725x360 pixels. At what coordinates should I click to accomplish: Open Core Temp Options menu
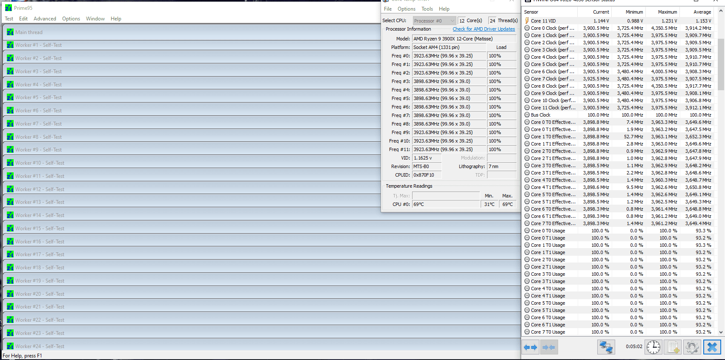coord(407,9)
